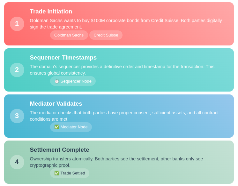
Task: Select the Credit Suisse tag
Action: point(106,35)
